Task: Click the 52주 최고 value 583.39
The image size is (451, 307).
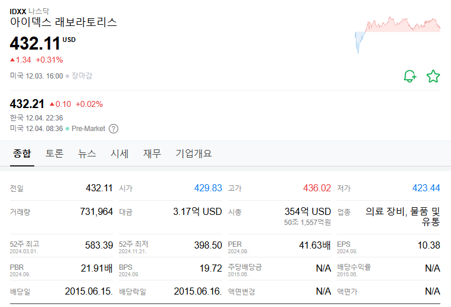Action: (x=99, y=245)
